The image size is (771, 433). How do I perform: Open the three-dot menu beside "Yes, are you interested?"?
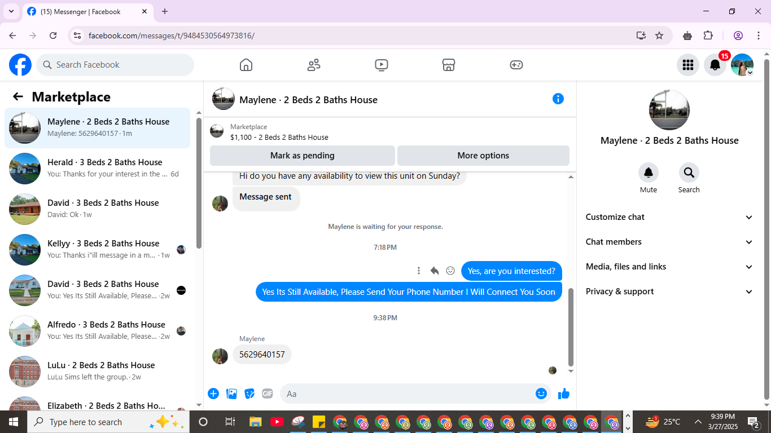point(419,271)
